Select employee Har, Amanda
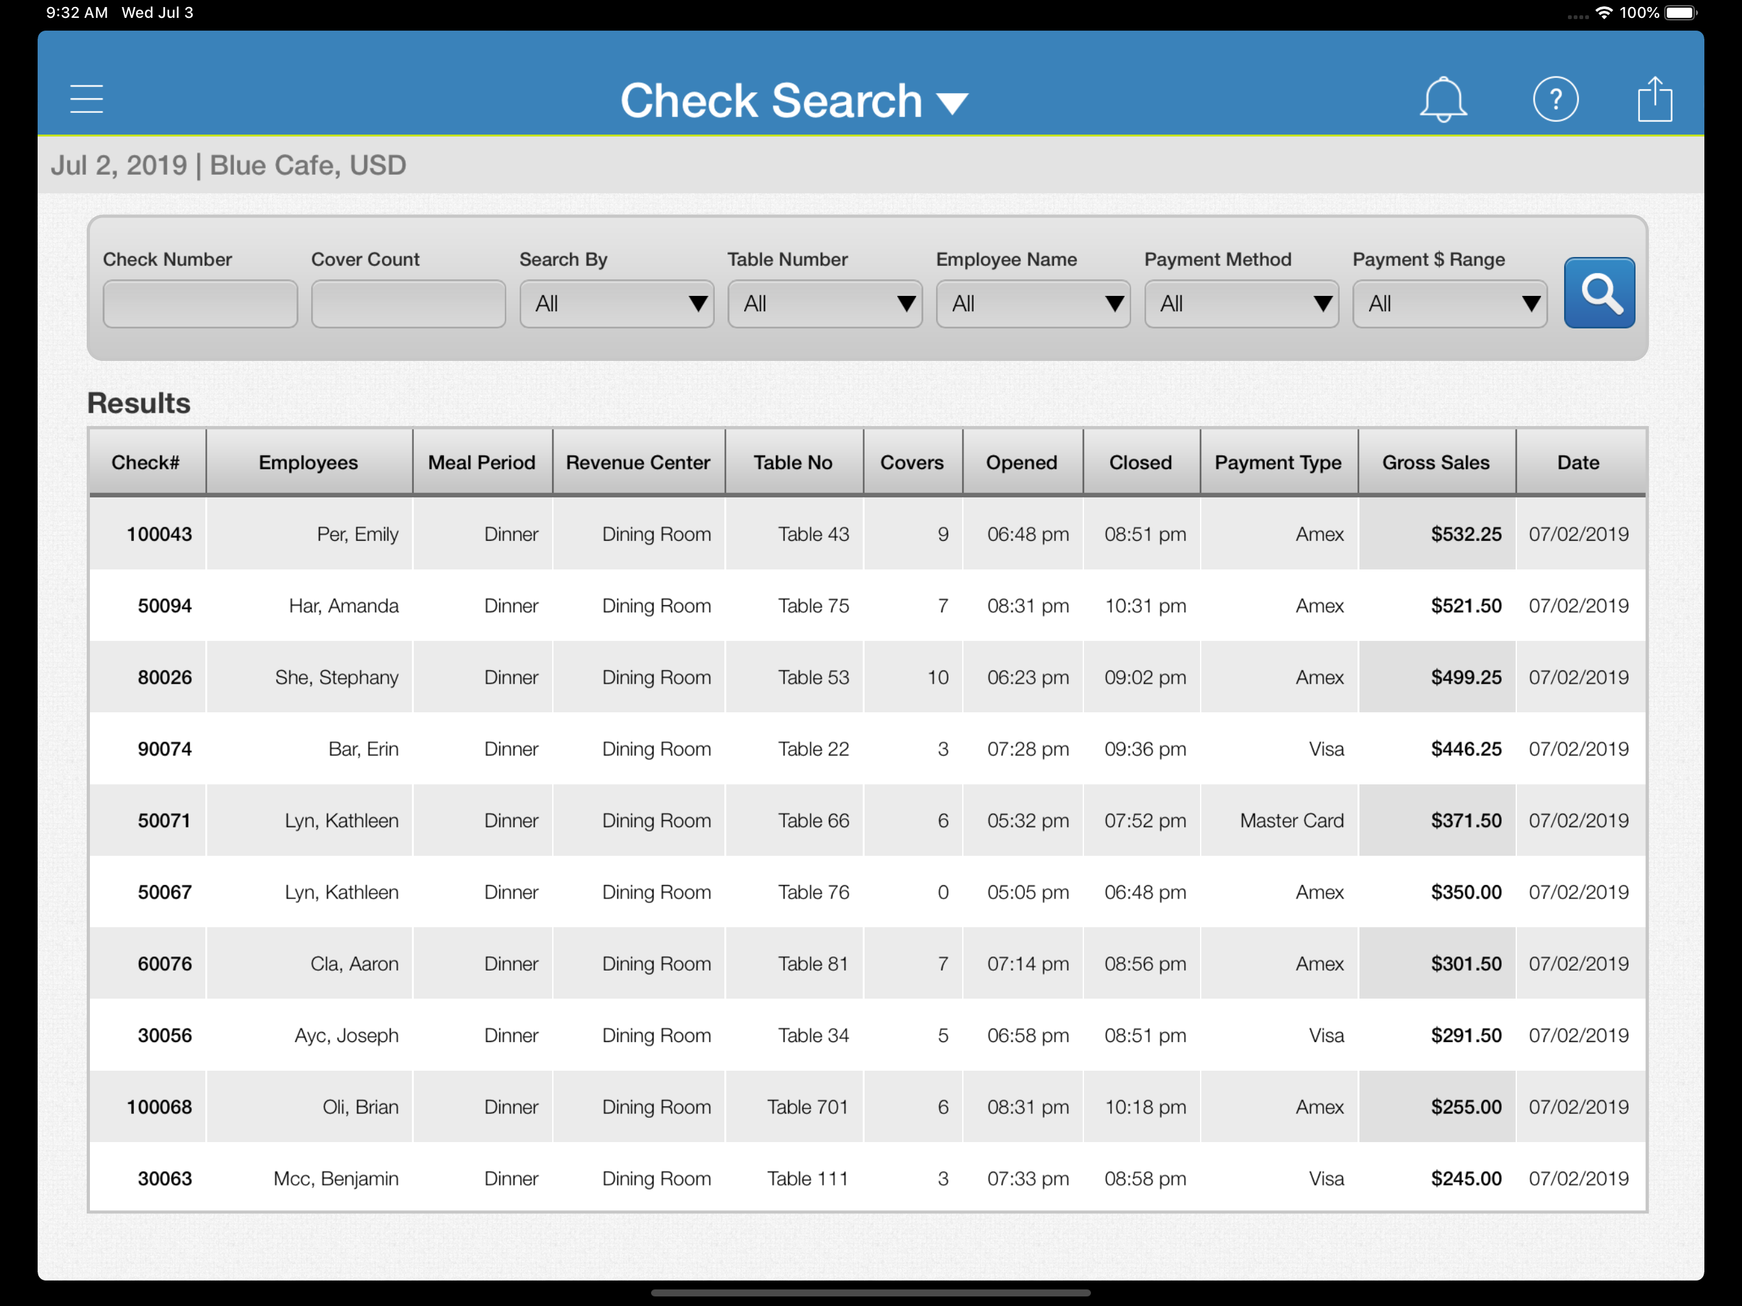1742x1306 pixels. click(343, 606)
